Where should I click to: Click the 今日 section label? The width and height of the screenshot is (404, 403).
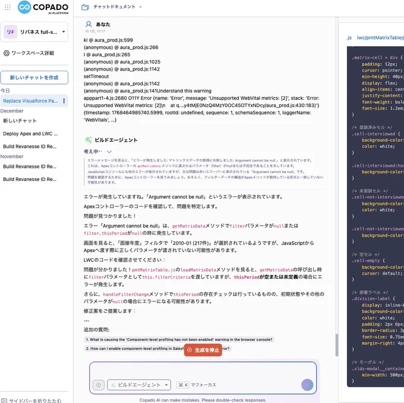[x=5, y=91]
